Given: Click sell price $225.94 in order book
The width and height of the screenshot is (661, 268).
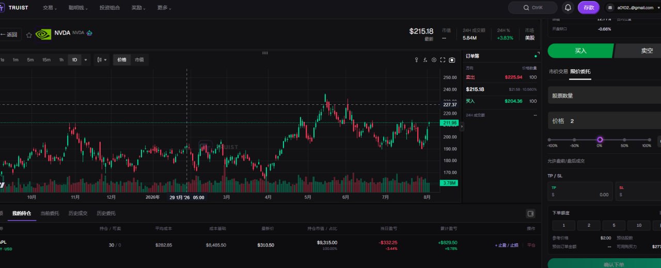Looking at the screenshot, I should [x=513, y=77].
